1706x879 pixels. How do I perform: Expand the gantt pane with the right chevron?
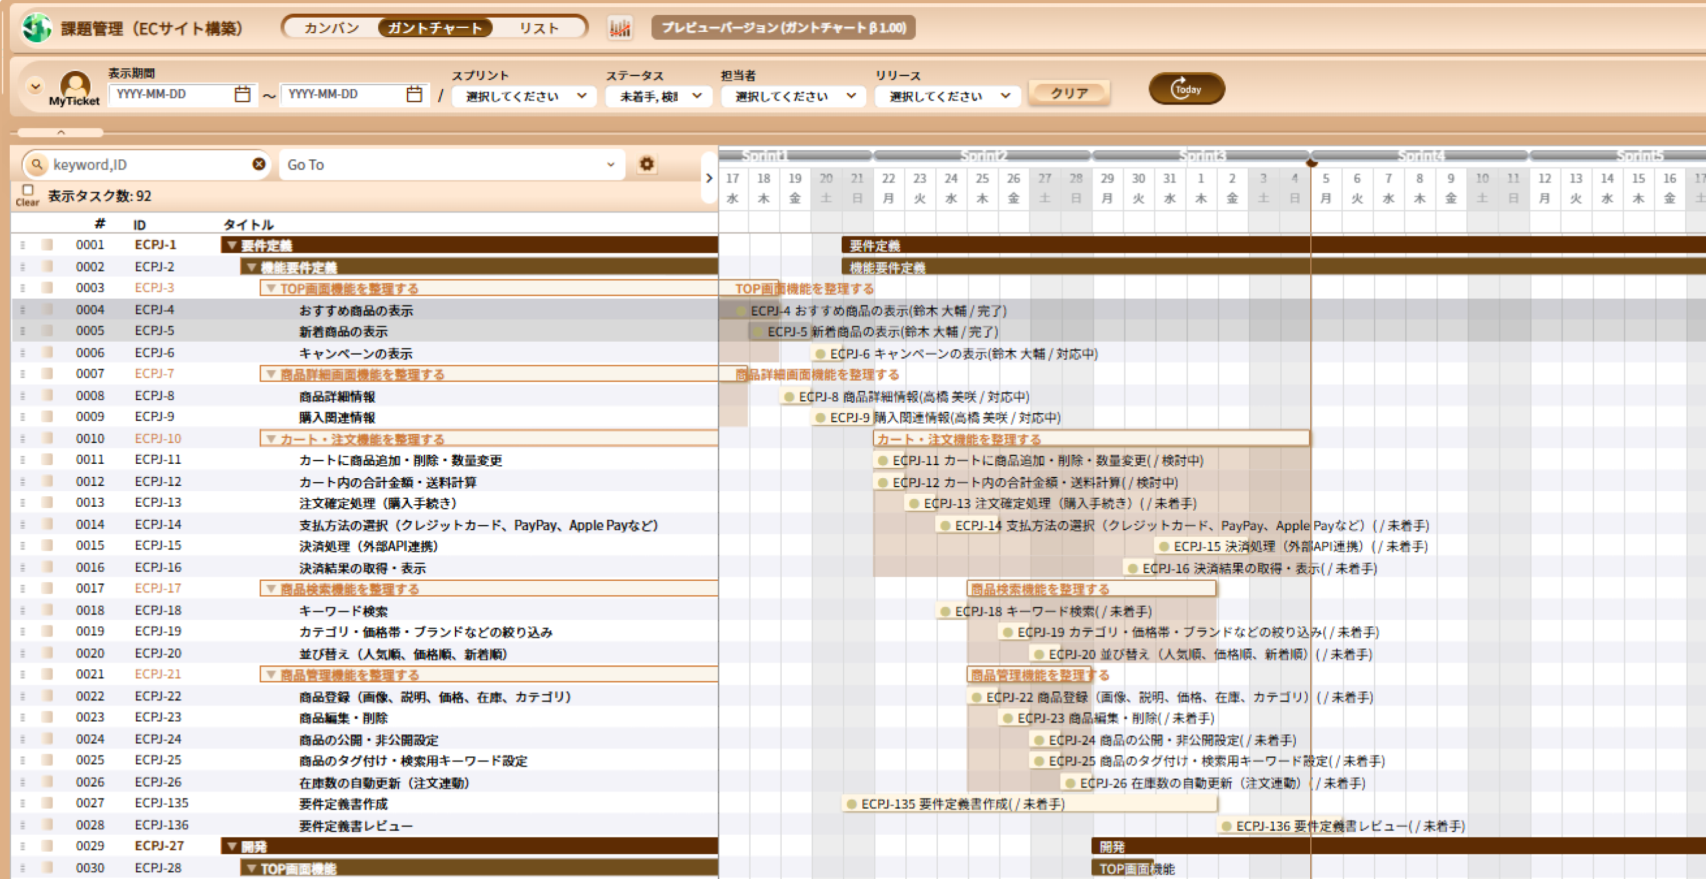(x=708, y=178)
